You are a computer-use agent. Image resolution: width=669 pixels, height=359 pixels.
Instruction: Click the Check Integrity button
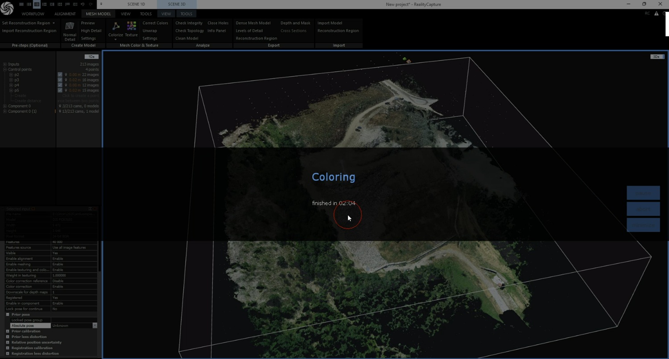[189, 23]
